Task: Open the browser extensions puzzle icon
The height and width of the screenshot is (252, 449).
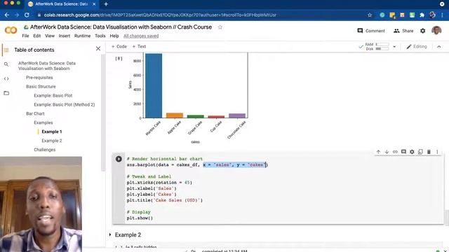Action: coord(422,15)
